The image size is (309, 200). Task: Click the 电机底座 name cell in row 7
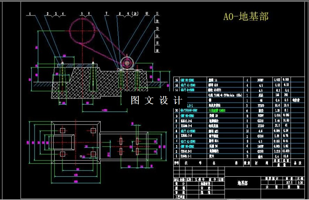pyautogui.click(x=214, y=126)
